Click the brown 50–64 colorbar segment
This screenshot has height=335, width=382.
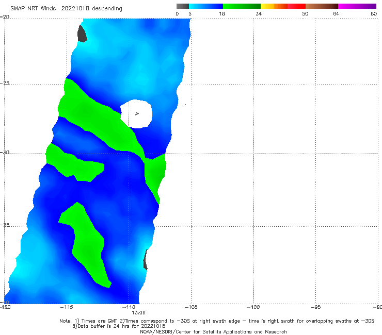pyautogui.click(x=322, y=6)
